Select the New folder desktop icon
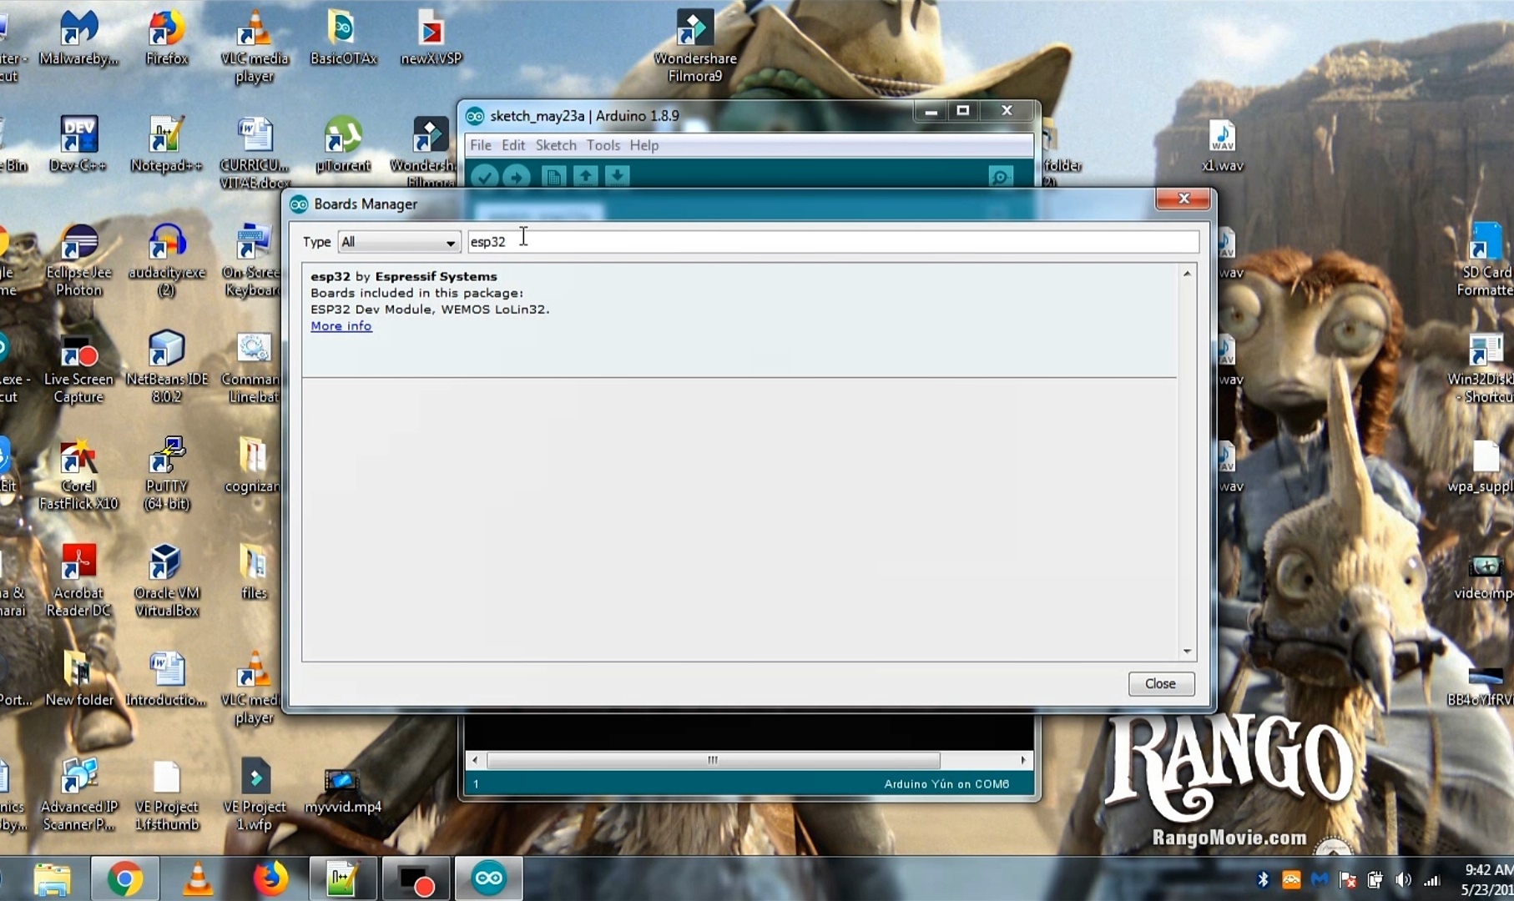This screenshot has height=901, width=1514. [78, 679]
